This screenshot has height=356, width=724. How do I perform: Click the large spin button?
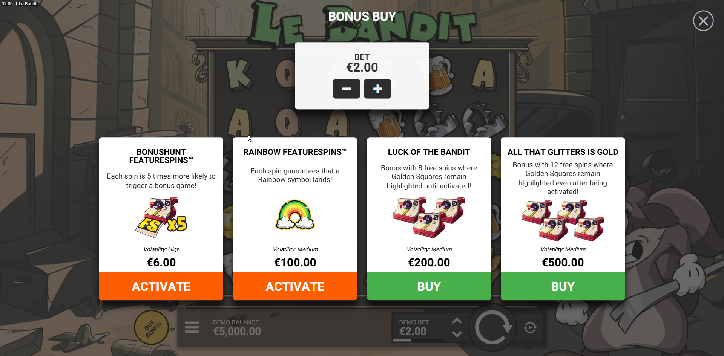493,327
